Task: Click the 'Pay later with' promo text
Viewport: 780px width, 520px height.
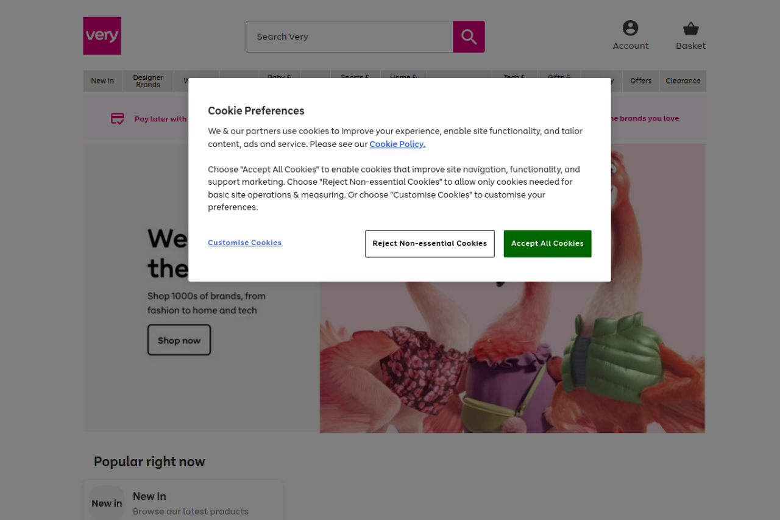Action: (x=160, y=119)
